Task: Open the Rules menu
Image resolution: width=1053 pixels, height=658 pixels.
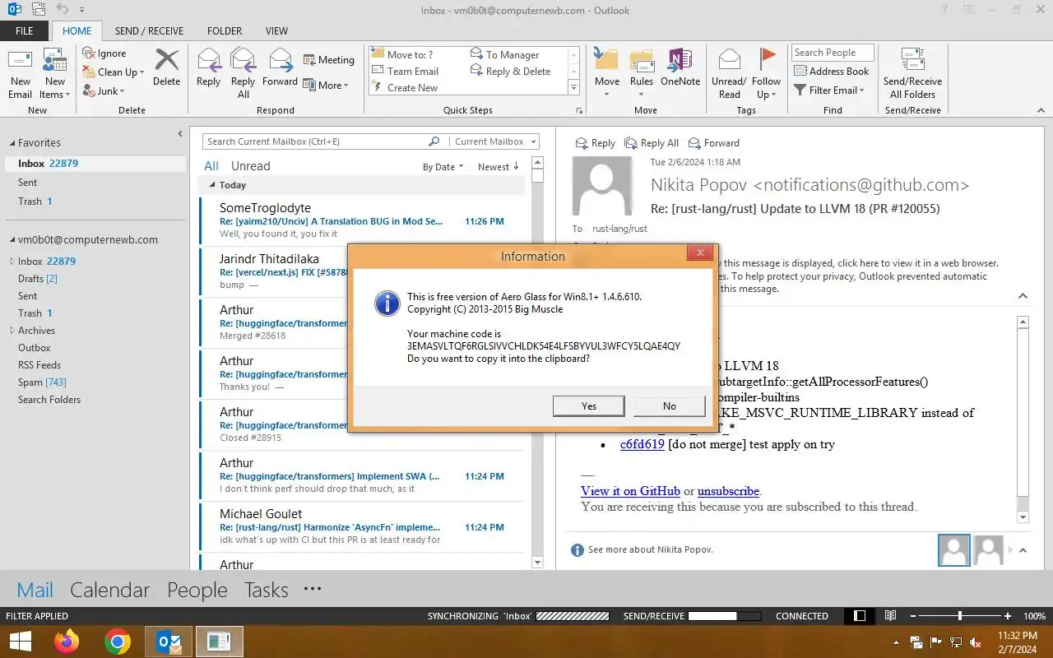Action: (642, 74)
